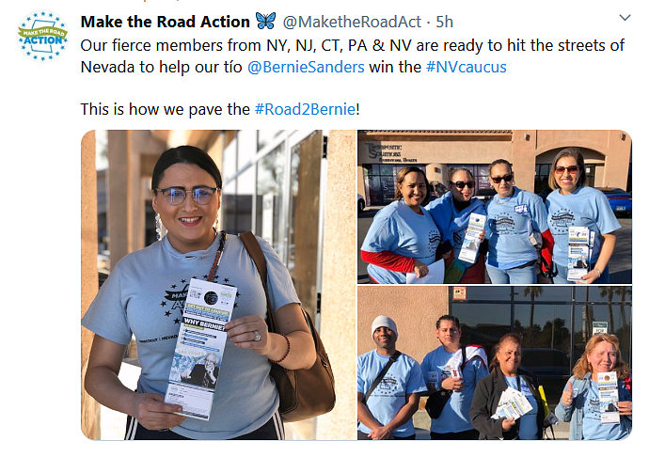The height and width of the screenshot is (457, 649).
Task: Click the woman giving a thumbs-up in the lower photo
Action: click(598, 387)
